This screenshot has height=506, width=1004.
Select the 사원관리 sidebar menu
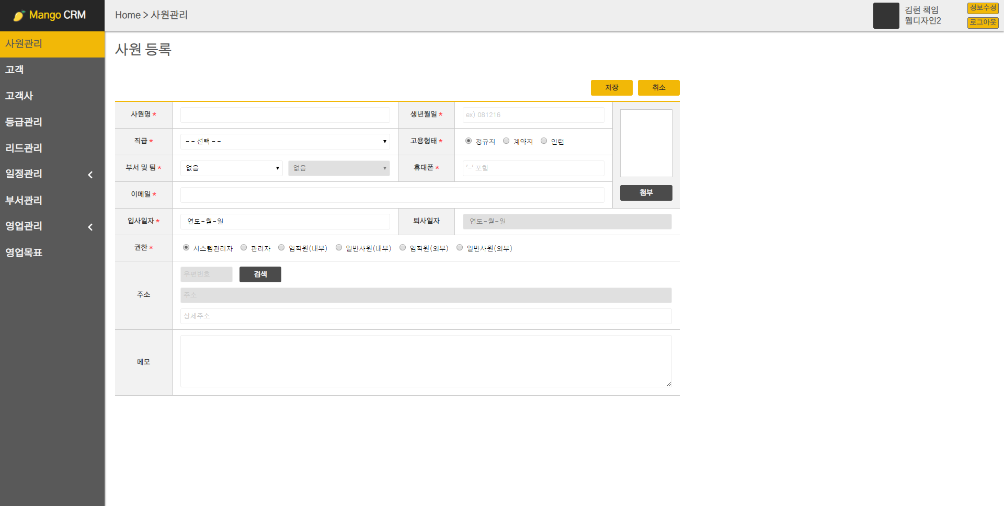(24, 44)
